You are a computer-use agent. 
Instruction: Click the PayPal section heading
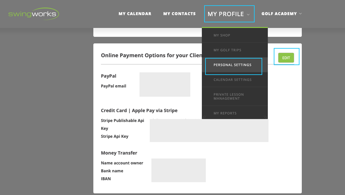(x=109, y=76)
